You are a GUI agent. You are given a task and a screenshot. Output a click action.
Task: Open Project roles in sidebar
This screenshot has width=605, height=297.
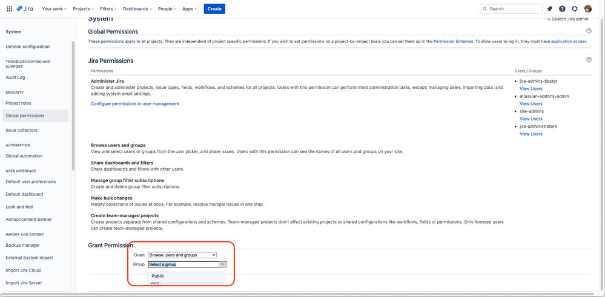[x=19, y=103]
